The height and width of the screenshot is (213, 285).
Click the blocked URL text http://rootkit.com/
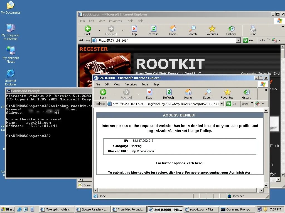click(x=142, y=151)
